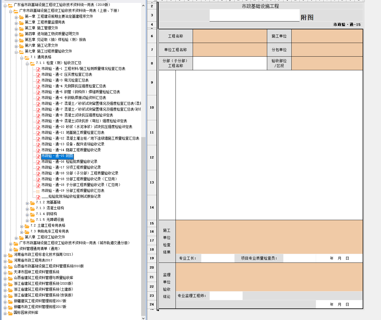Image resolution: width=381 pixels, height=320 pixels.
Task: Click the file icon for 隐蔽工程质量验收记录
Action: tap(38, 150)
